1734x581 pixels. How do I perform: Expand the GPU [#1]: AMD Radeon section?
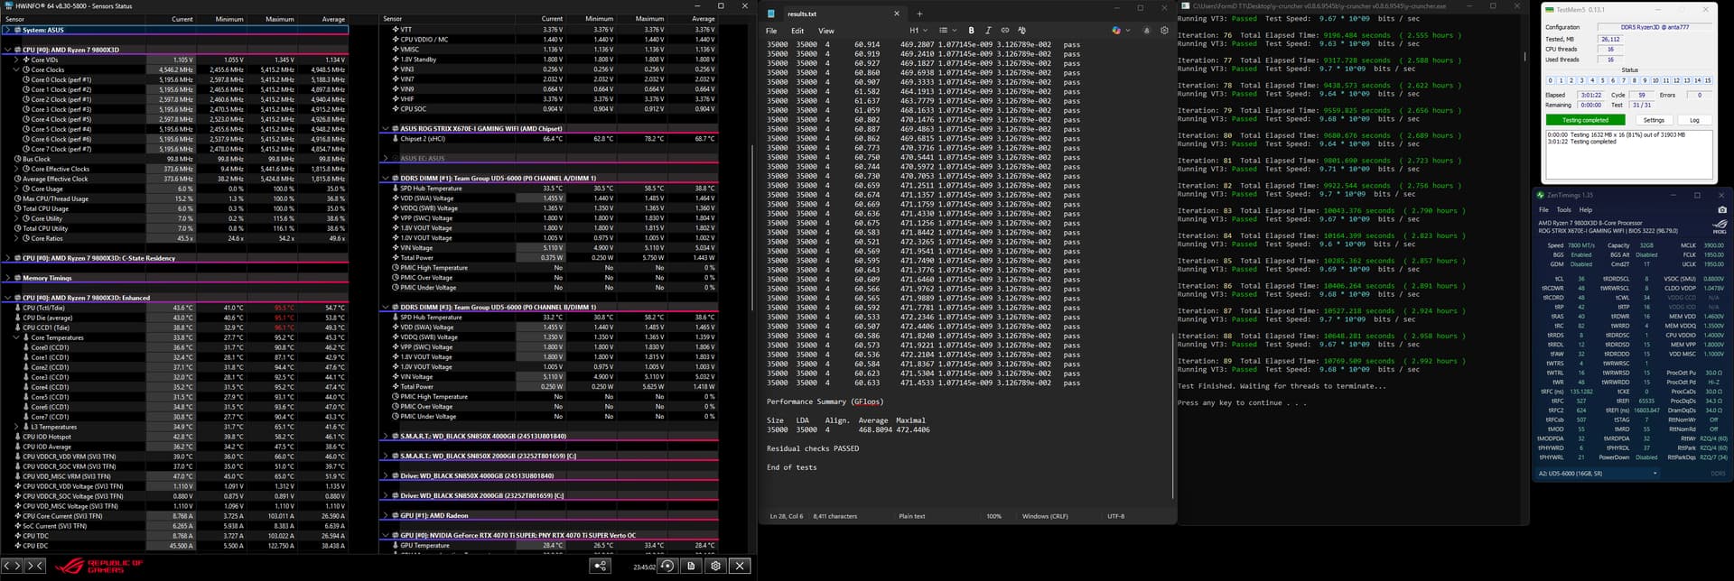tap(386, 515)
